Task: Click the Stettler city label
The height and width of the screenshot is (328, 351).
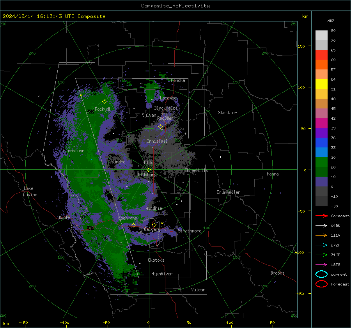Action: [227, 113]
